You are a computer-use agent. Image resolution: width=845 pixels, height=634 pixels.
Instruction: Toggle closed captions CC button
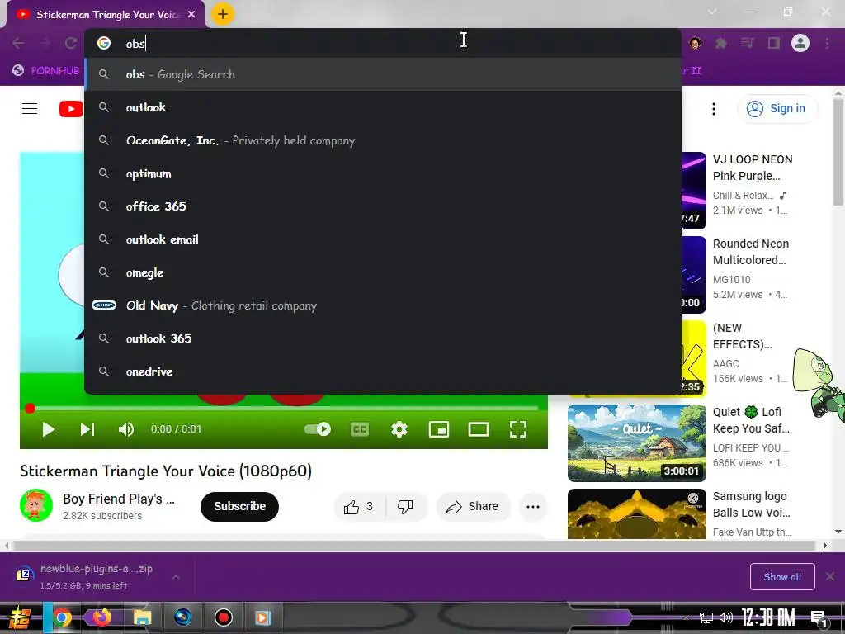point(360,429)
